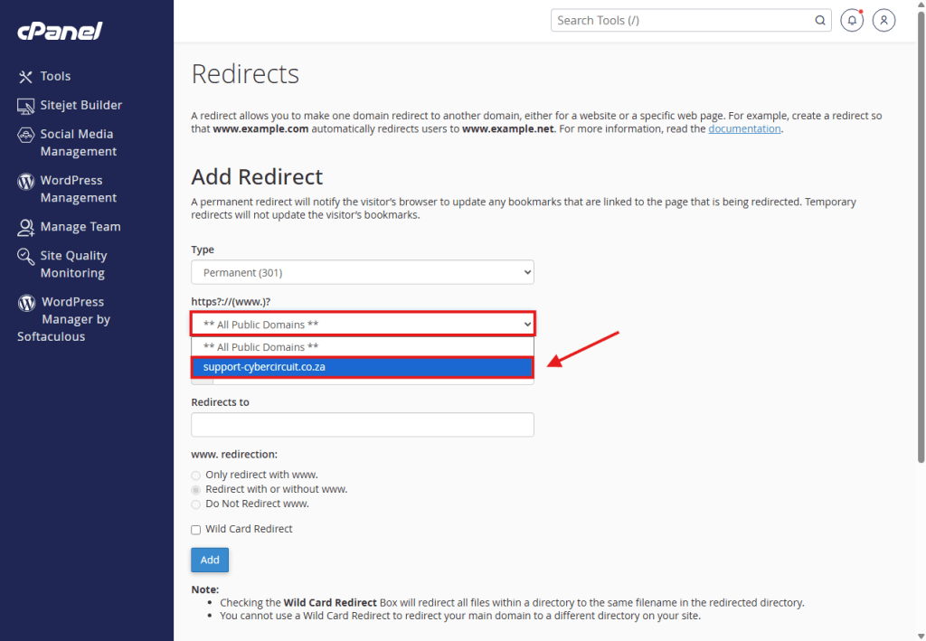
Task: Select Only redirect with www. option
Action: [x=196, y=475]
